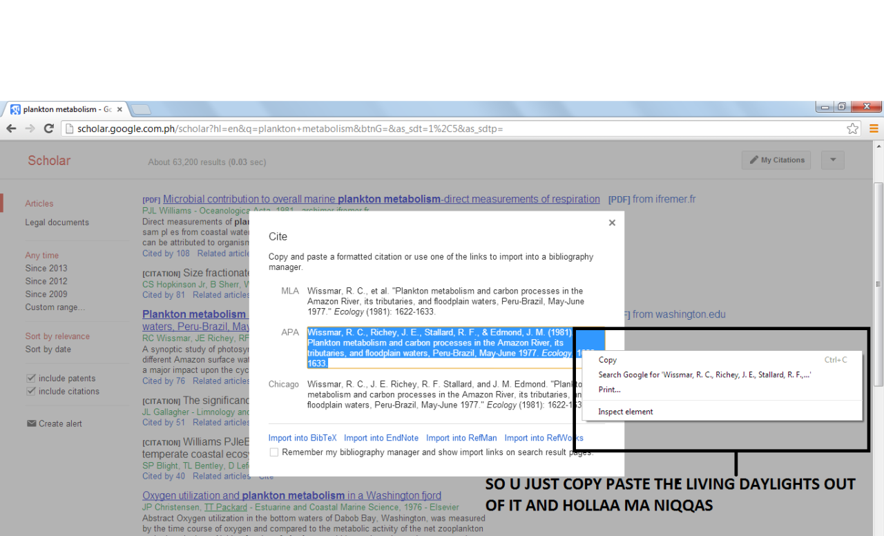Click Import into RefWorks link

[x=544, y=438]
